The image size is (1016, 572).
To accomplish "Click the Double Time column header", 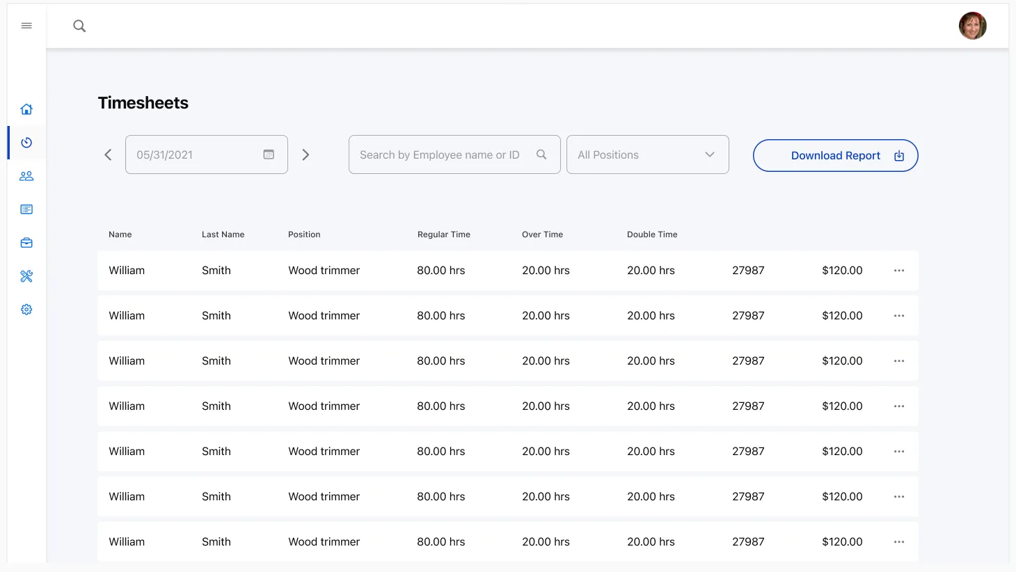I will tap(652, 235).
